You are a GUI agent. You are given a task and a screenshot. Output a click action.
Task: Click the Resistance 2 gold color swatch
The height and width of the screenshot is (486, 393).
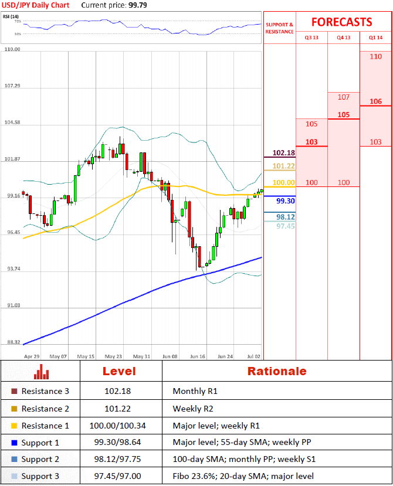[14, 409]
